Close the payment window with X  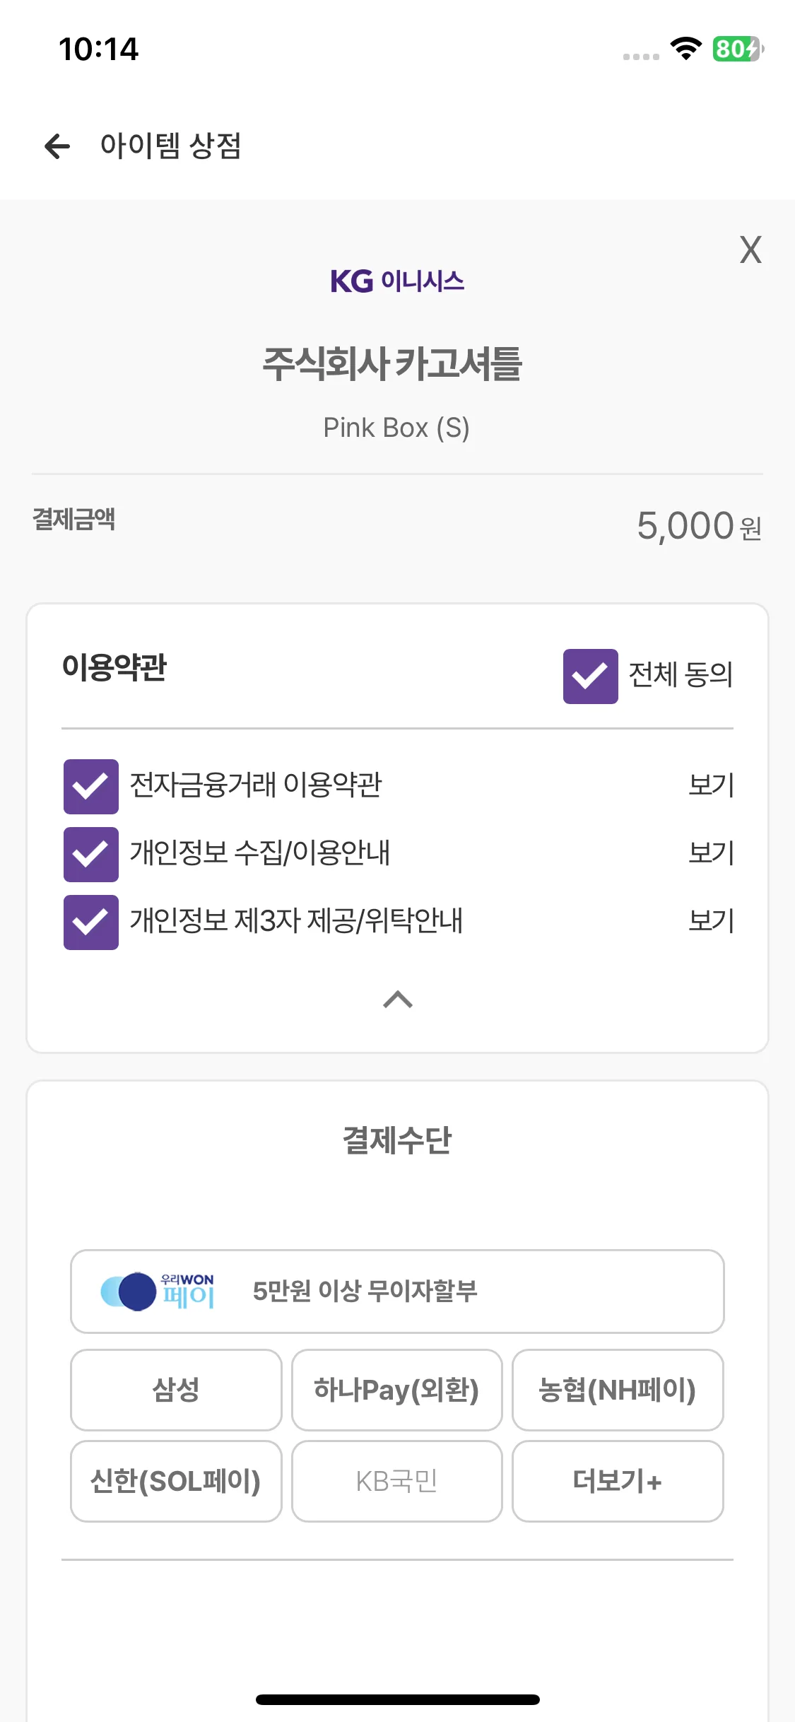point(750,250)
